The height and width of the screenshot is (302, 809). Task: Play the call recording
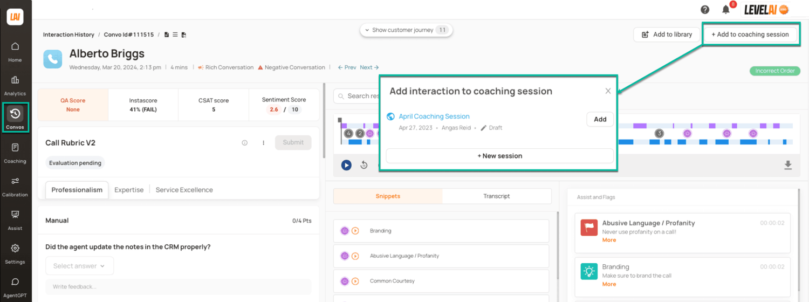pyautogui.click(x=346, y=165)
